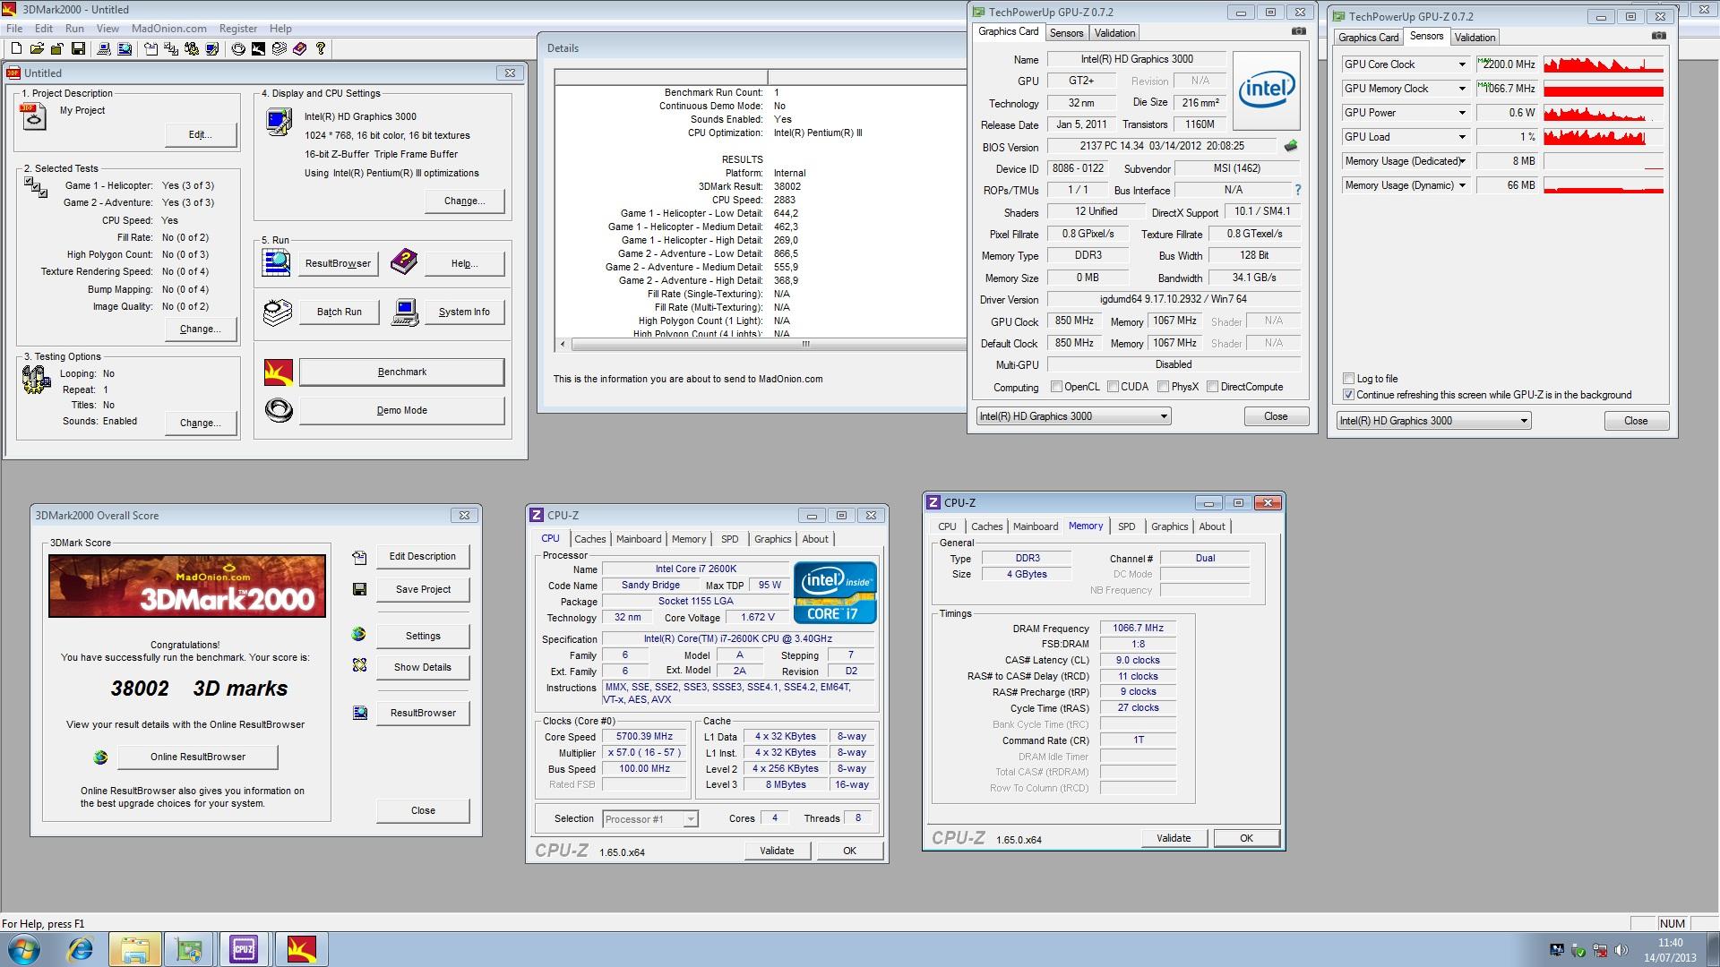Open GPU selector dropdown in GPU-Z Graphics Card window
Screen dimensions: 1720x967
[1073, 416]
